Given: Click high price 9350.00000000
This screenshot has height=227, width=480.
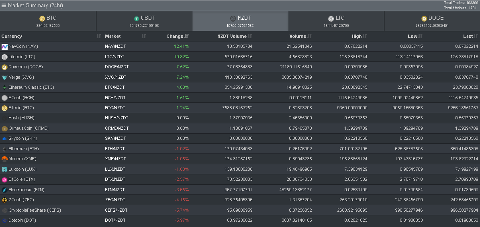Looking at the screenshot, I should pyautogui.click(x=352, y=108).
